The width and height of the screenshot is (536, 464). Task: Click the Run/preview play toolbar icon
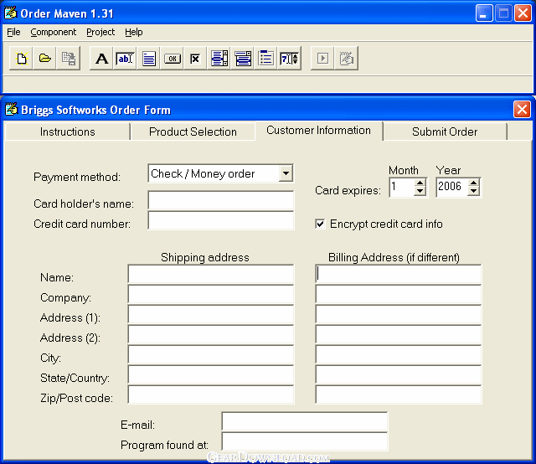click(322, 59)
